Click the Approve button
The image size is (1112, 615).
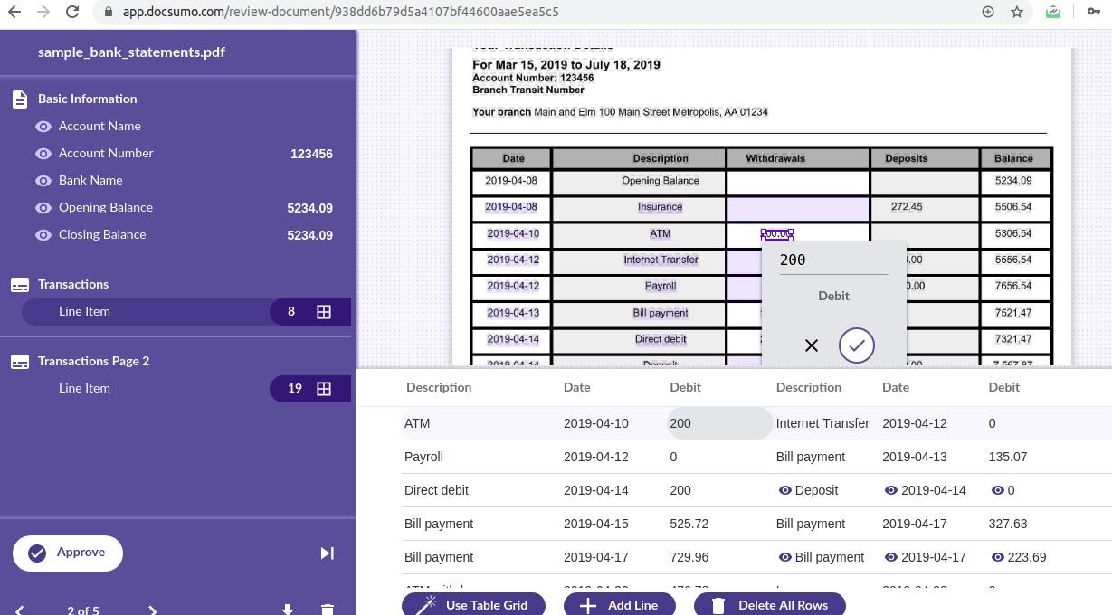(x=68, y=553)
